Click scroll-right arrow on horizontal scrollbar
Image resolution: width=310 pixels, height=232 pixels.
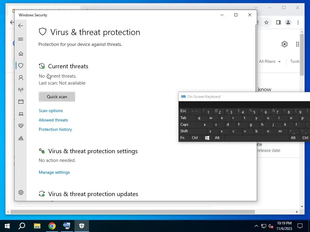click(297, 212)
